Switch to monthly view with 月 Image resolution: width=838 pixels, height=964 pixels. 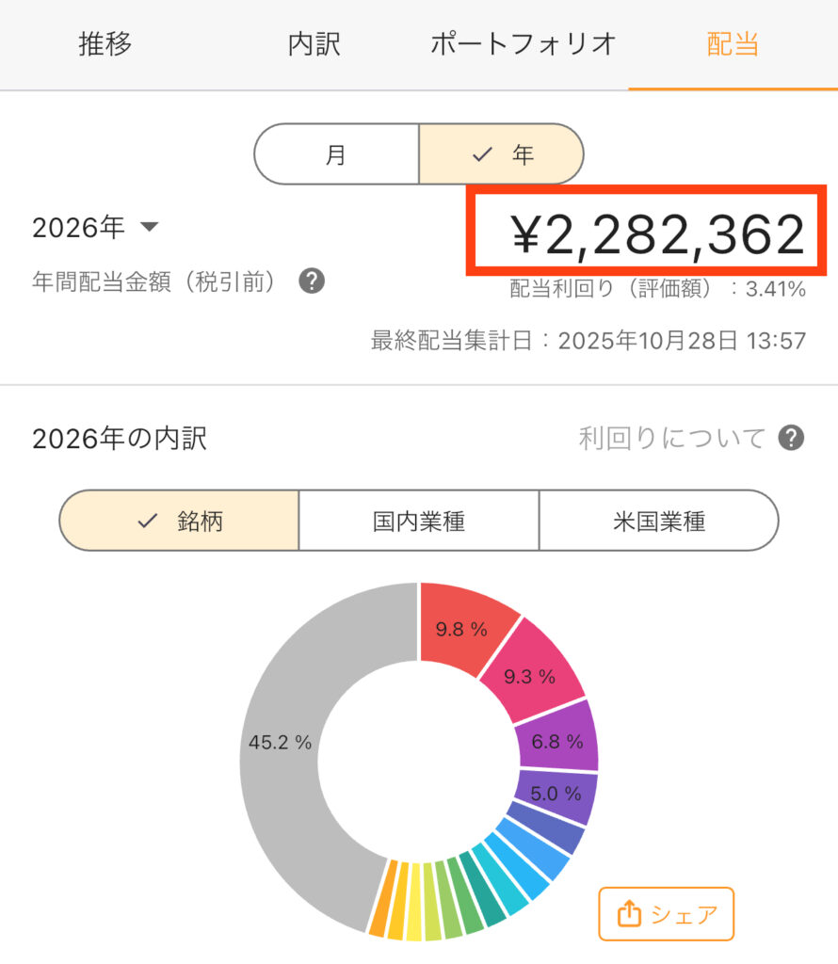click(x=336, y=154)
